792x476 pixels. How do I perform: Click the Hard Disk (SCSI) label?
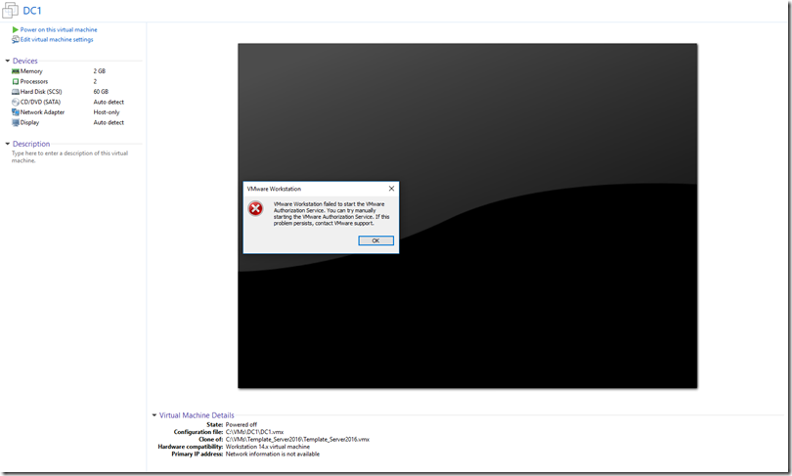[41, 92]
